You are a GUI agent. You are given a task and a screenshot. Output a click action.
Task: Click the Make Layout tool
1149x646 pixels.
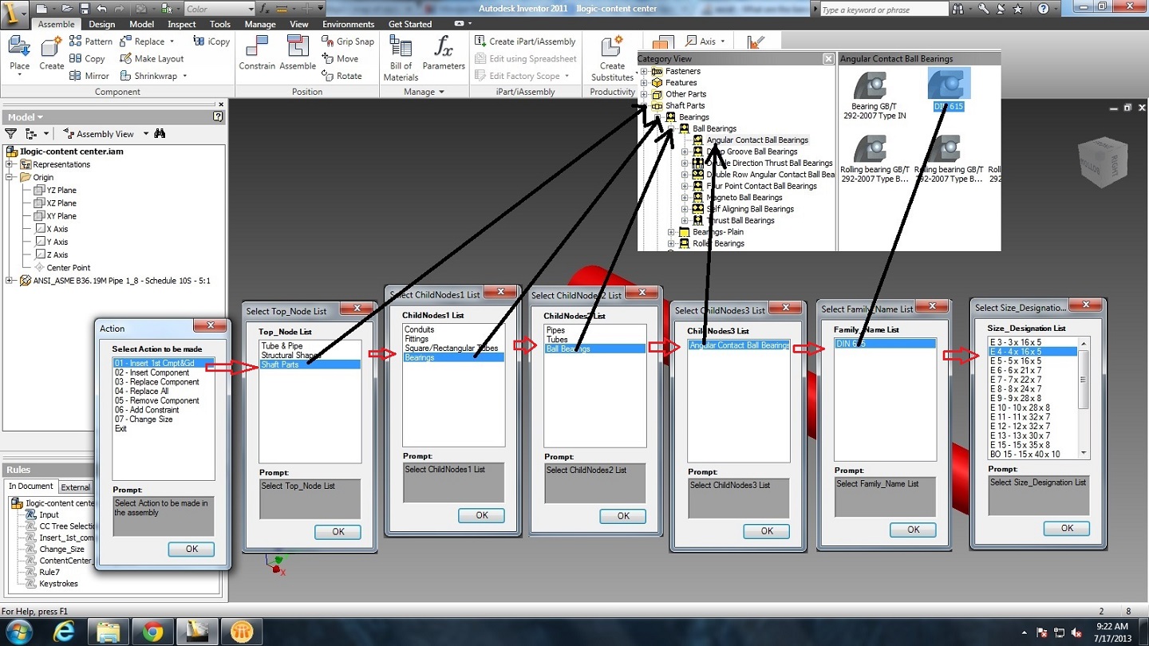click(152, 59)
